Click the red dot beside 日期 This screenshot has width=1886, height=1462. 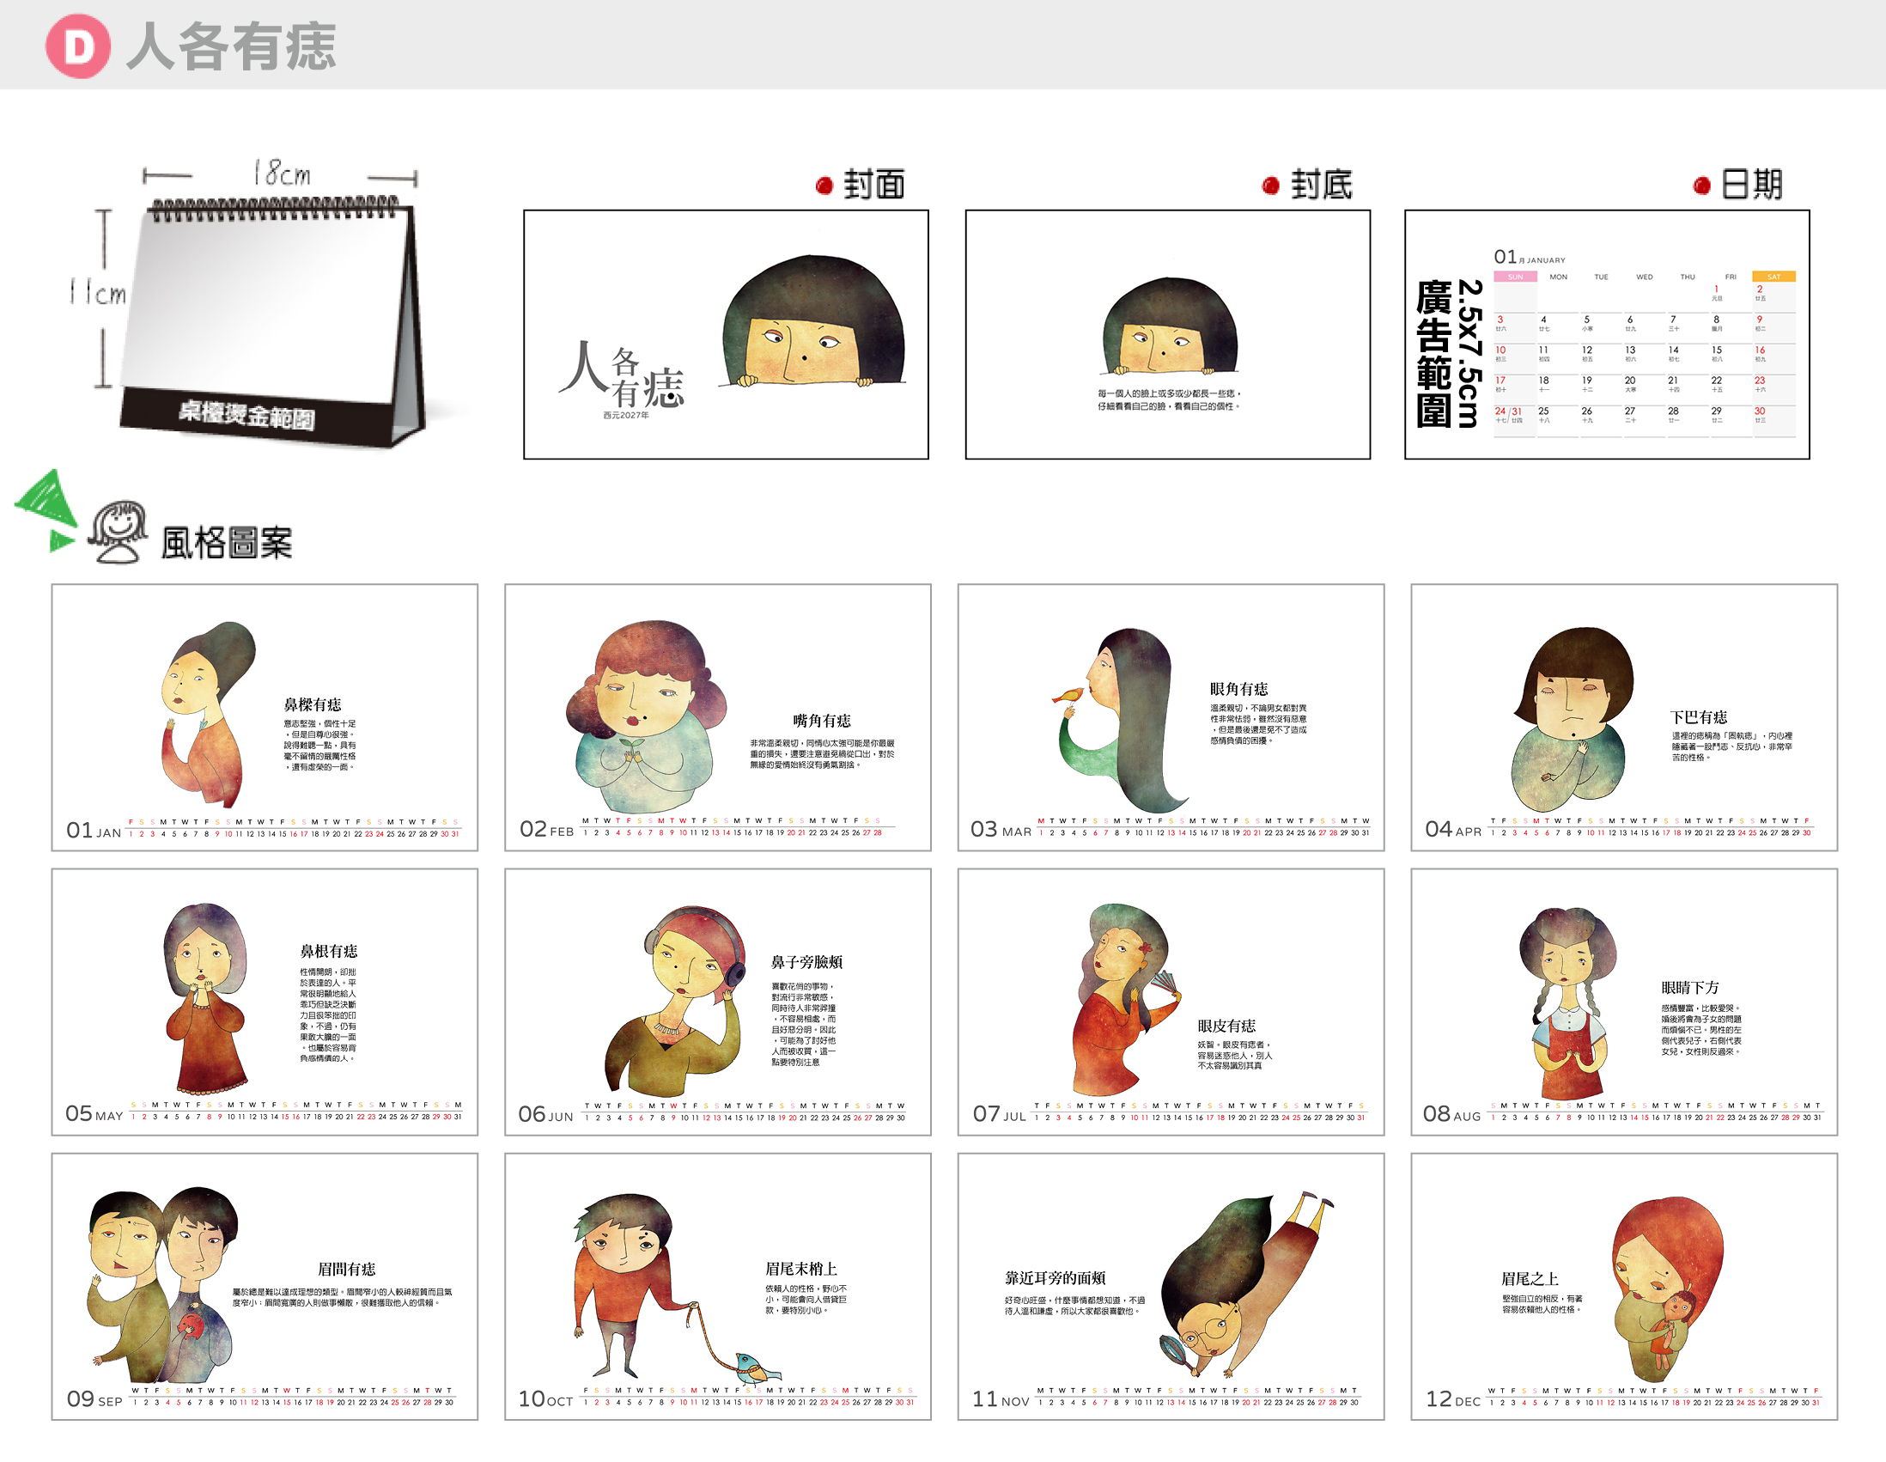1702,186
